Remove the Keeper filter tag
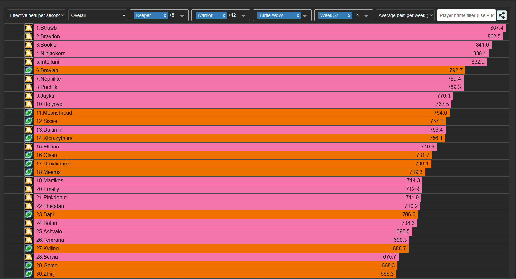This screenshot has height=279, width=516. (x=165, y=16)
